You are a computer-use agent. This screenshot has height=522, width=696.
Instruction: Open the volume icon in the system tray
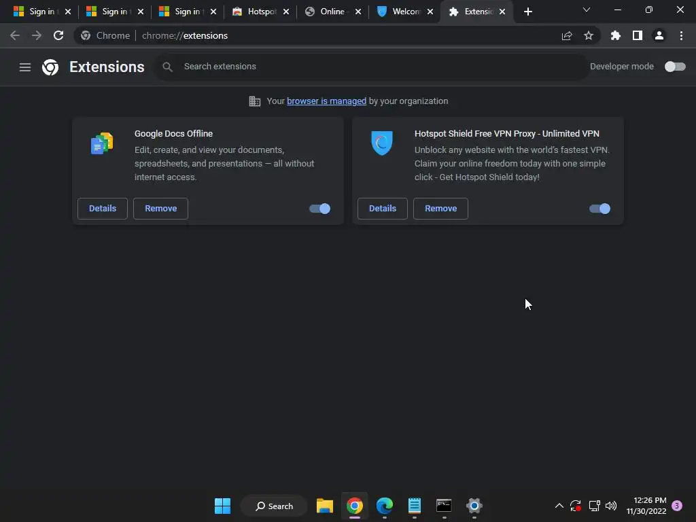pos(611,506)
